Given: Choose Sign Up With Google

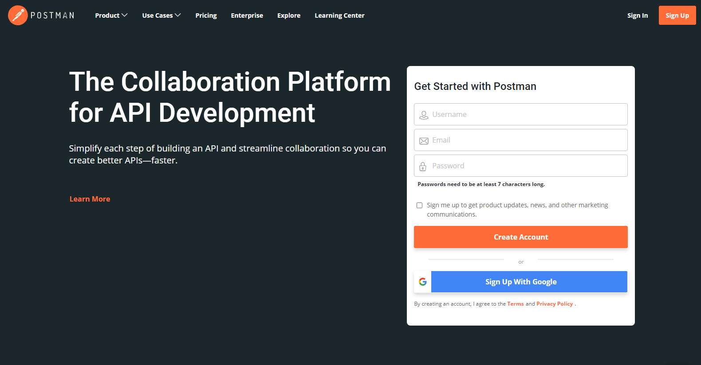Looking at the screenshot, I should [521, 282].
